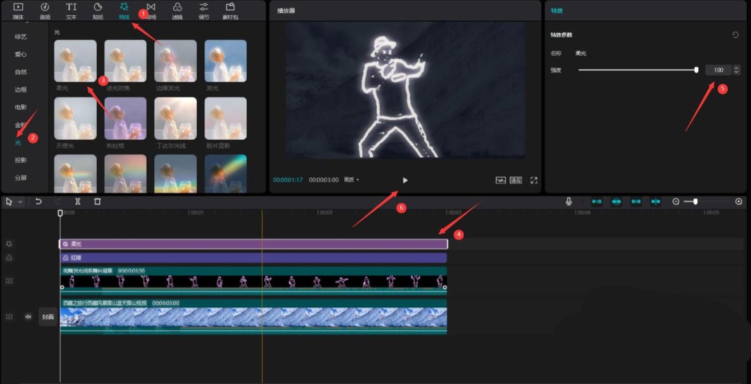Toggle lock on the 幻绿 filter track
The width and height of the screenshot is (751, 384).
tap(10, 257)
